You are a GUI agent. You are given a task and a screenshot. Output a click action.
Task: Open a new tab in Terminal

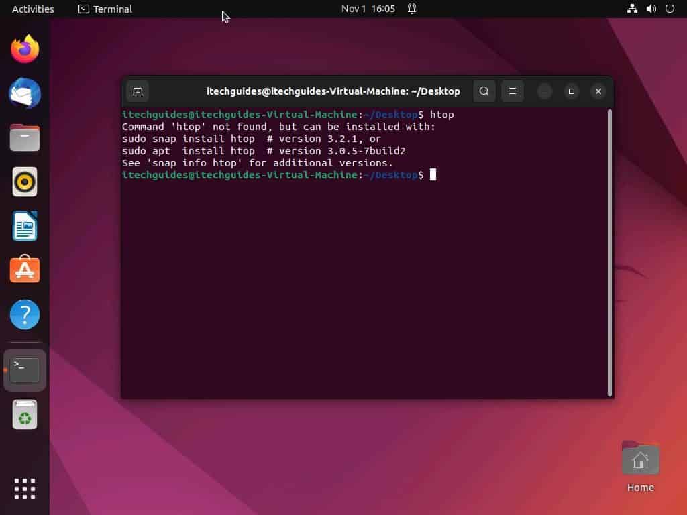138,91
